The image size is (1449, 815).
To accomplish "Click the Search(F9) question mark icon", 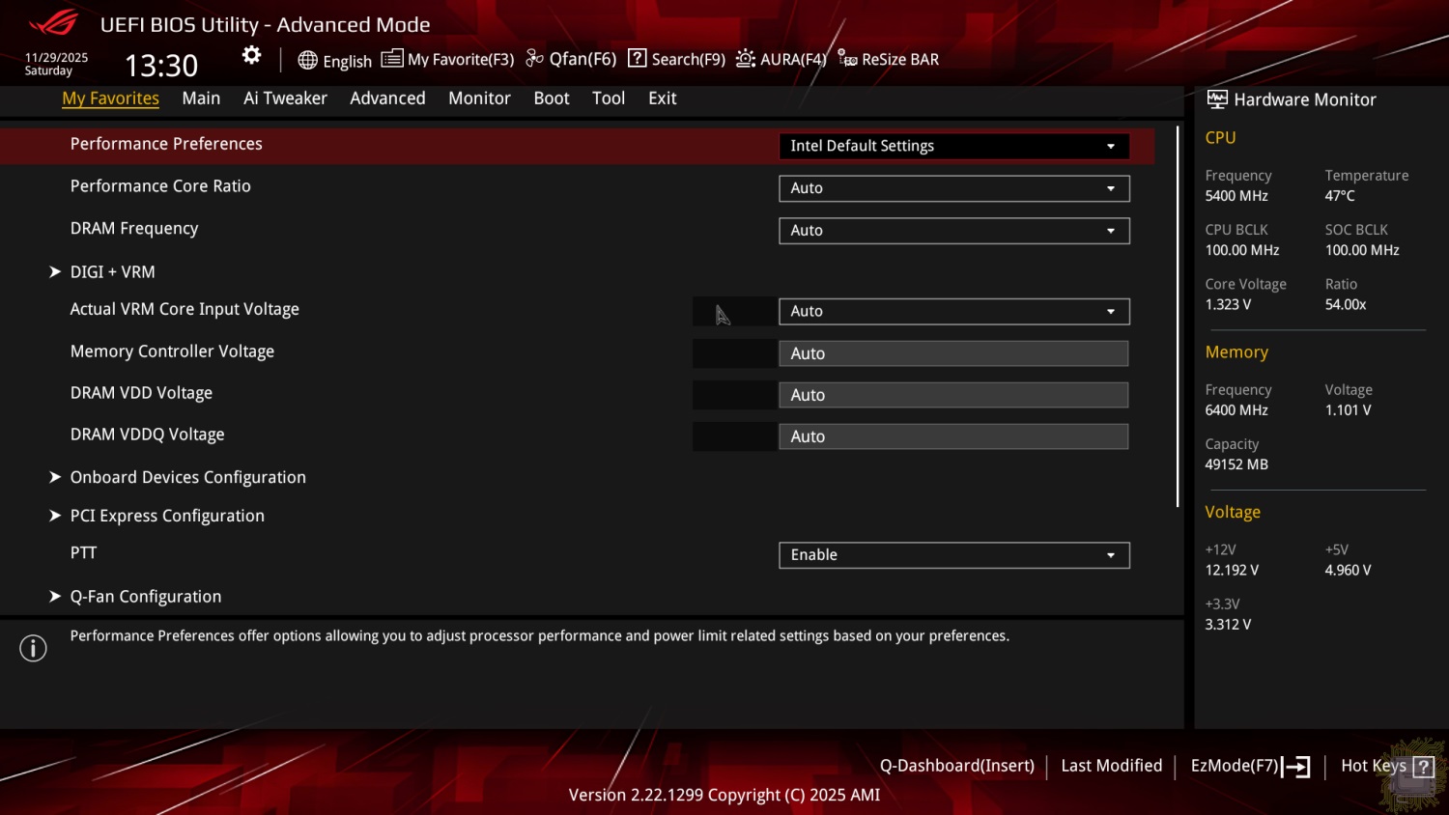I will pos(637,59).
